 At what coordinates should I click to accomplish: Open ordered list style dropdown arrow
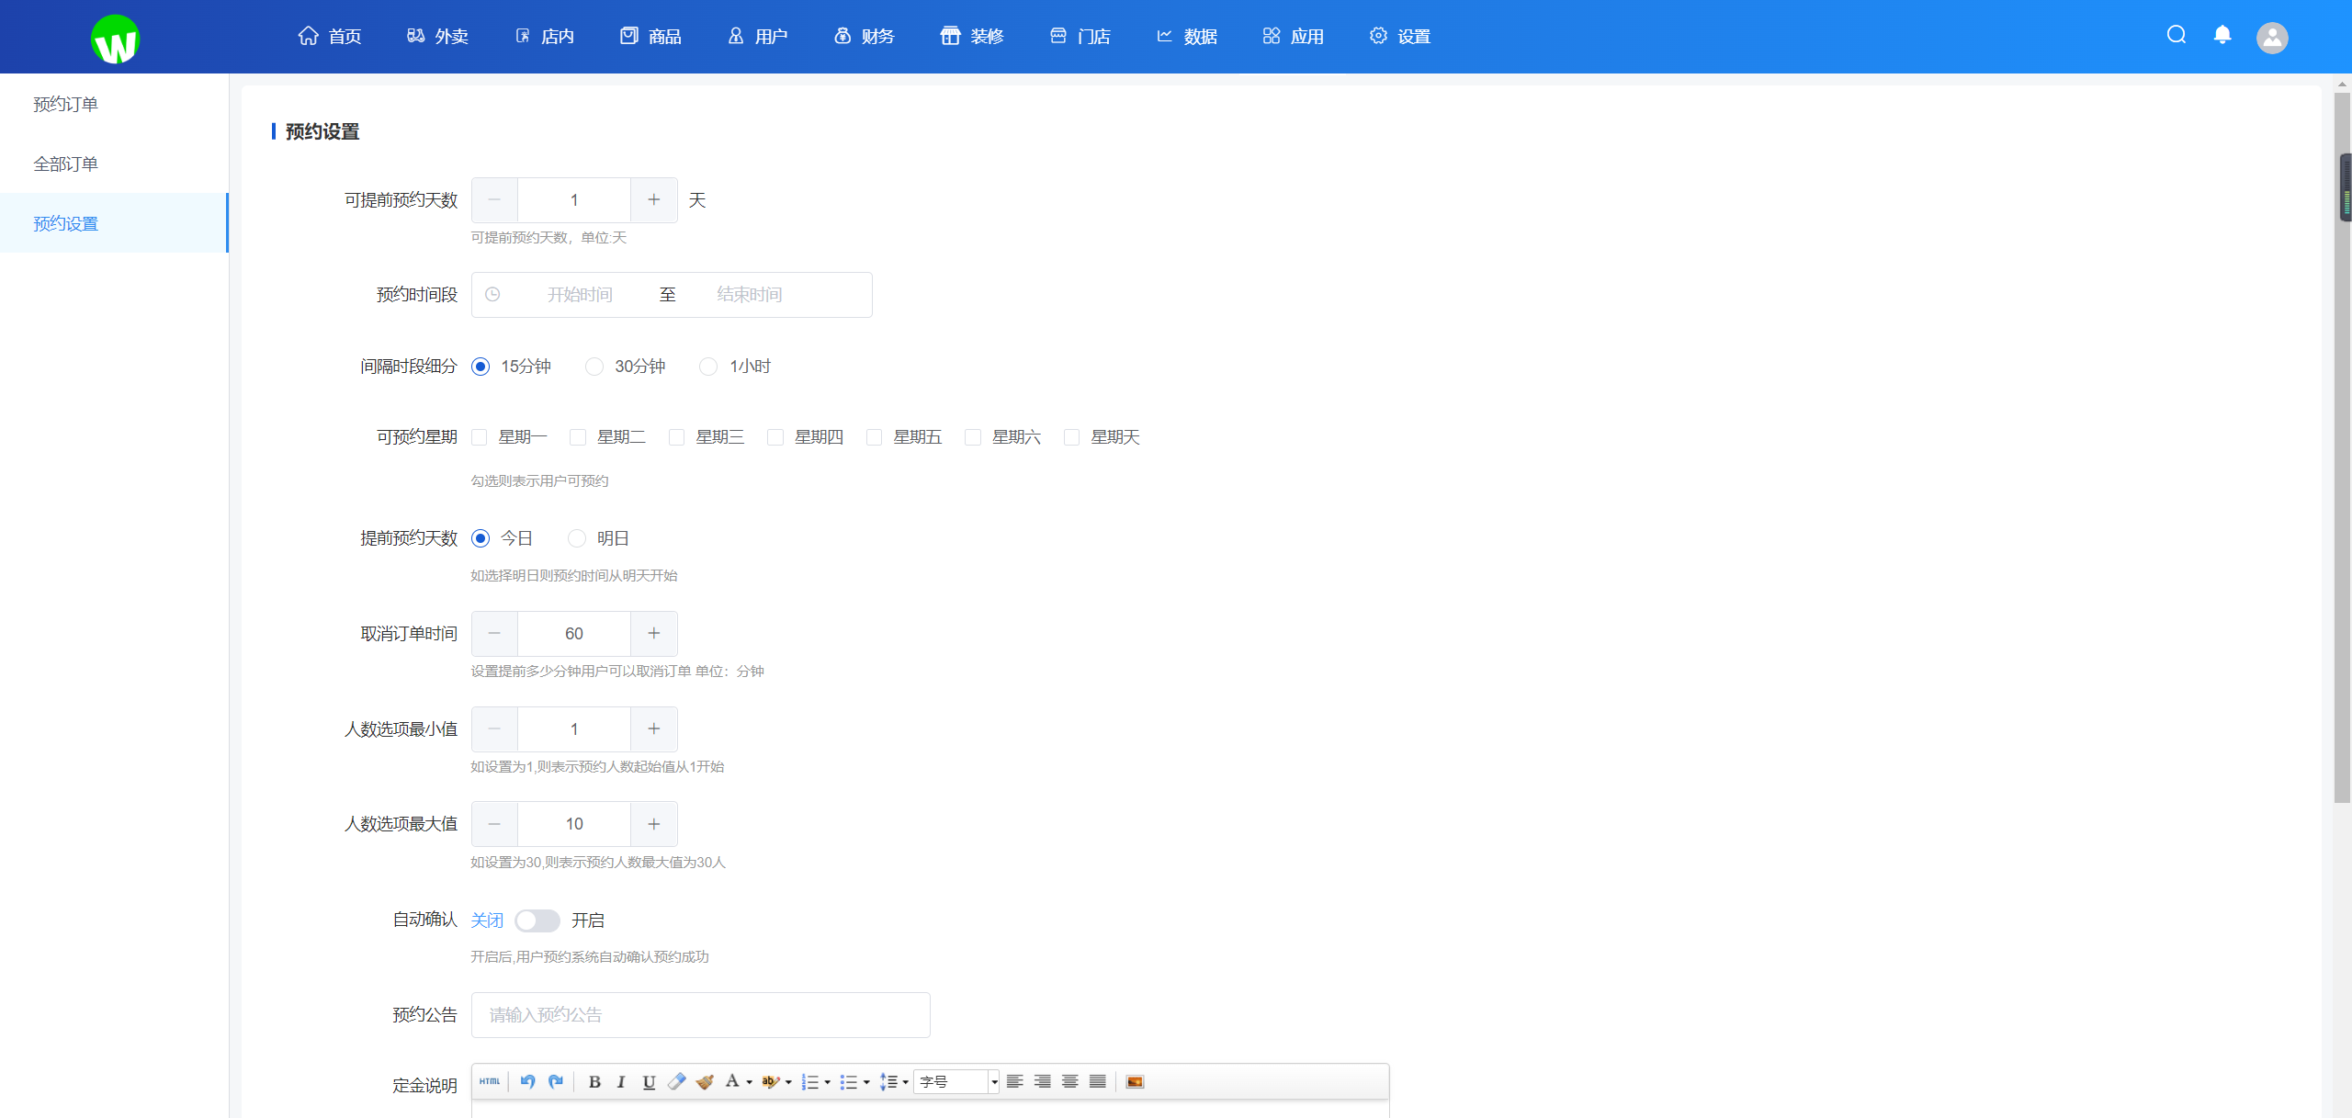(x=828, y=1082)
